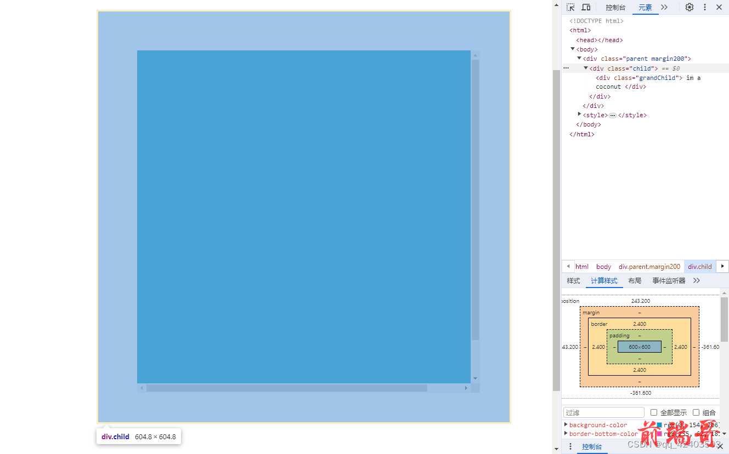Click the border label in box model
The image size is (729, 454).
[599, 324]
